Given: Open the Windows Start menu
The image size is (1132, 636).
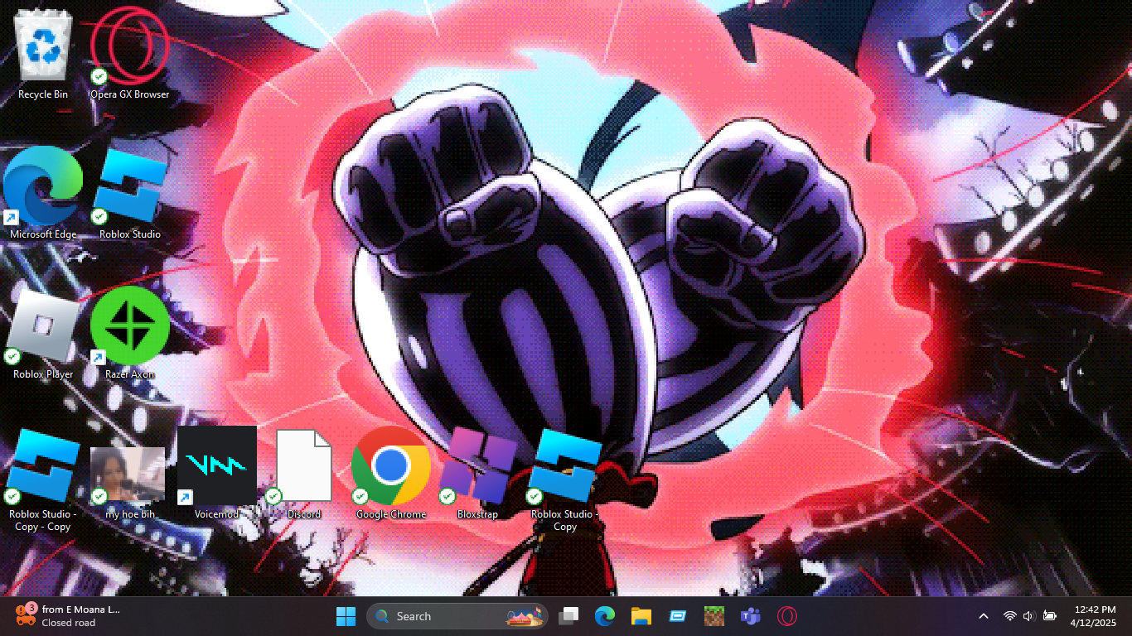Looking at the screenshot, I should pos(346,616).
